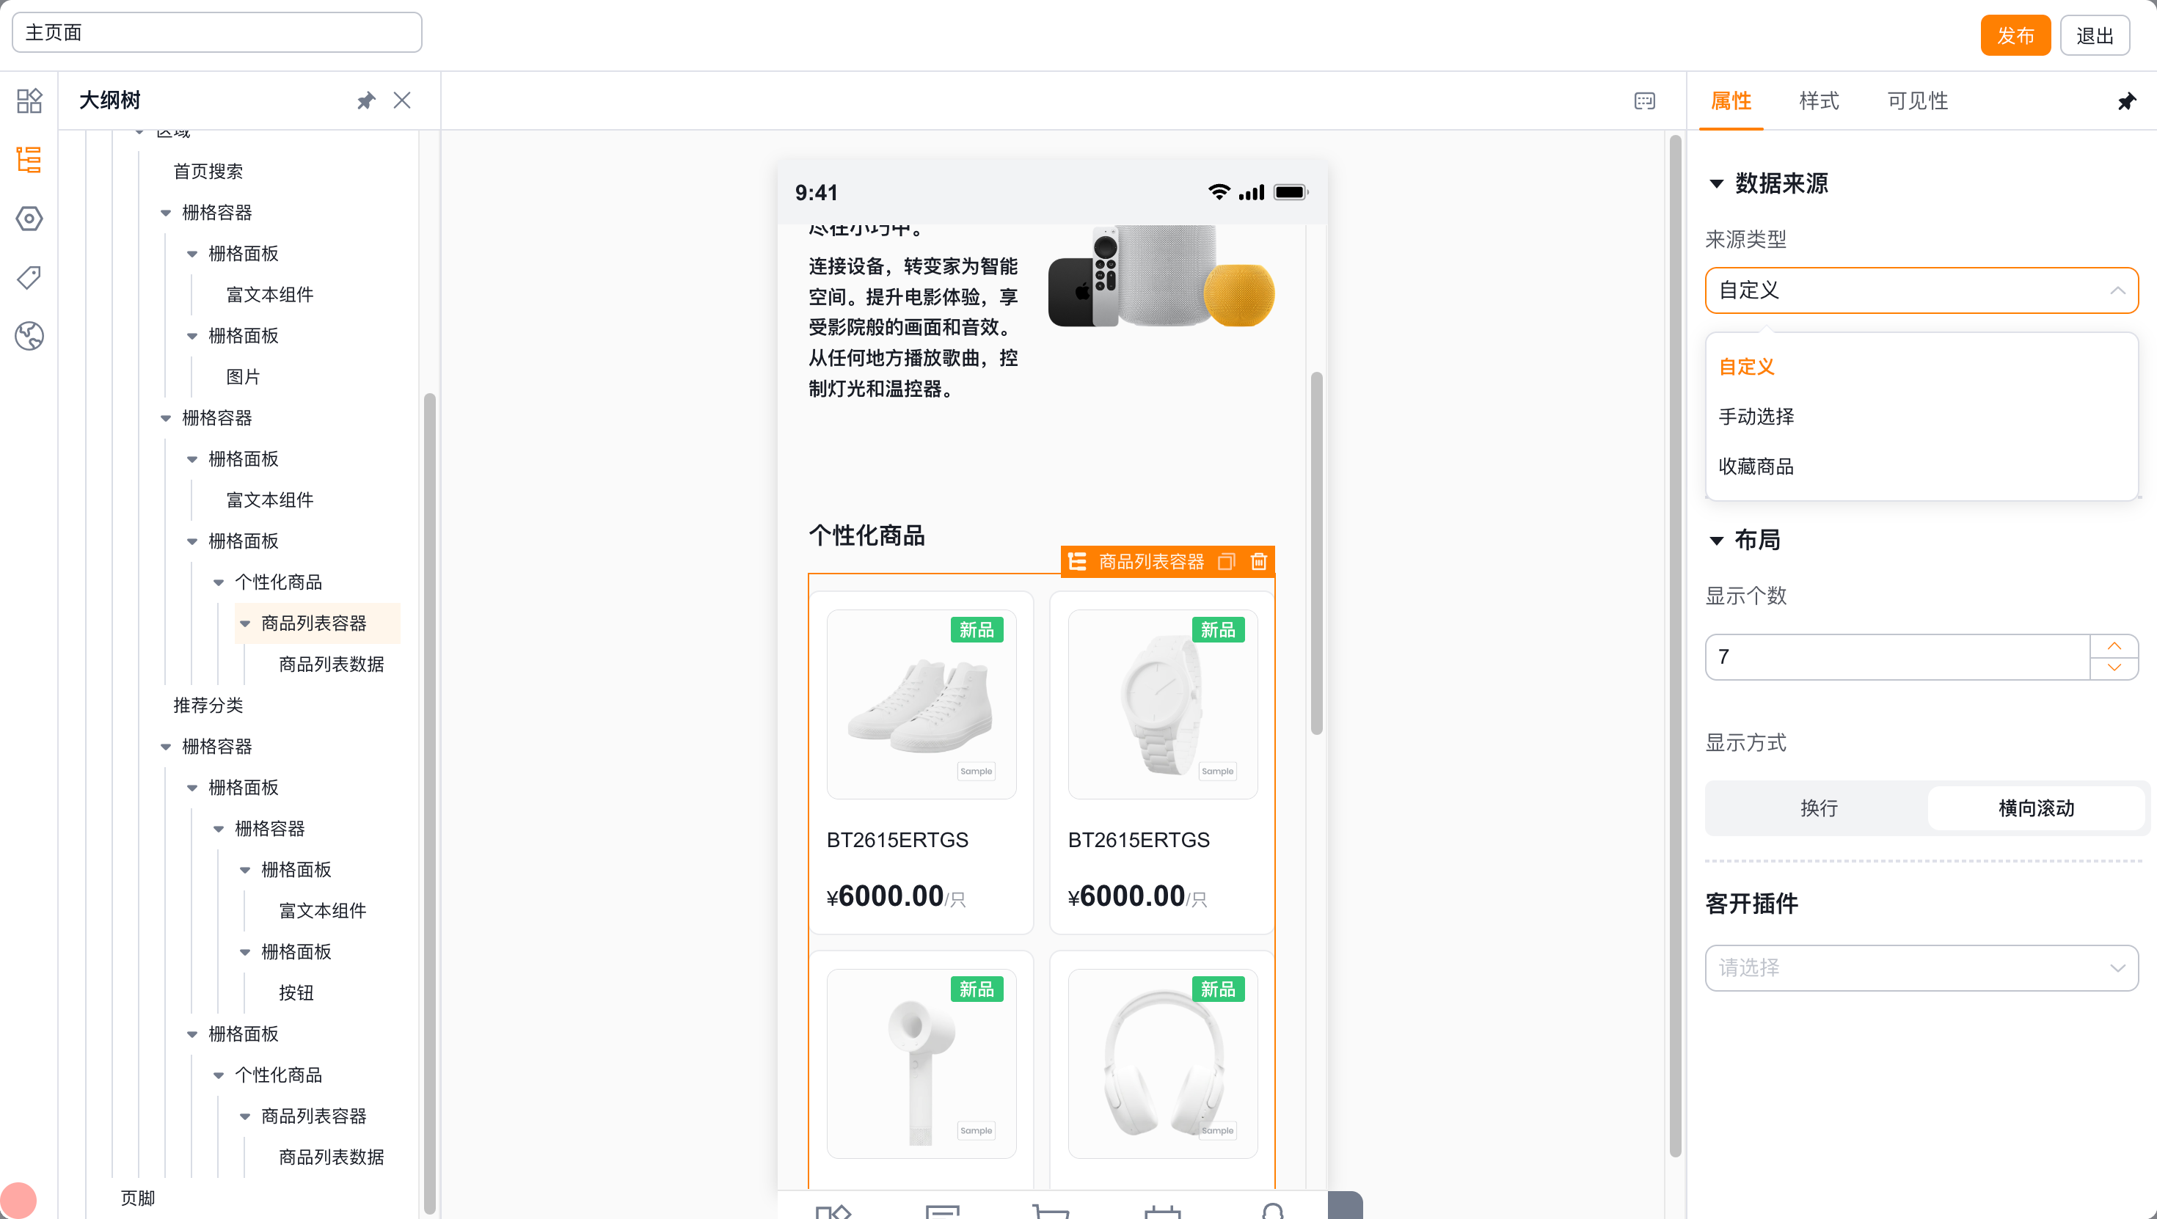This screenshot has width=2157, height=1219.
Task: Click the price tag icon in sidebar
Action: pyautogui.click(x=29, y=277)
